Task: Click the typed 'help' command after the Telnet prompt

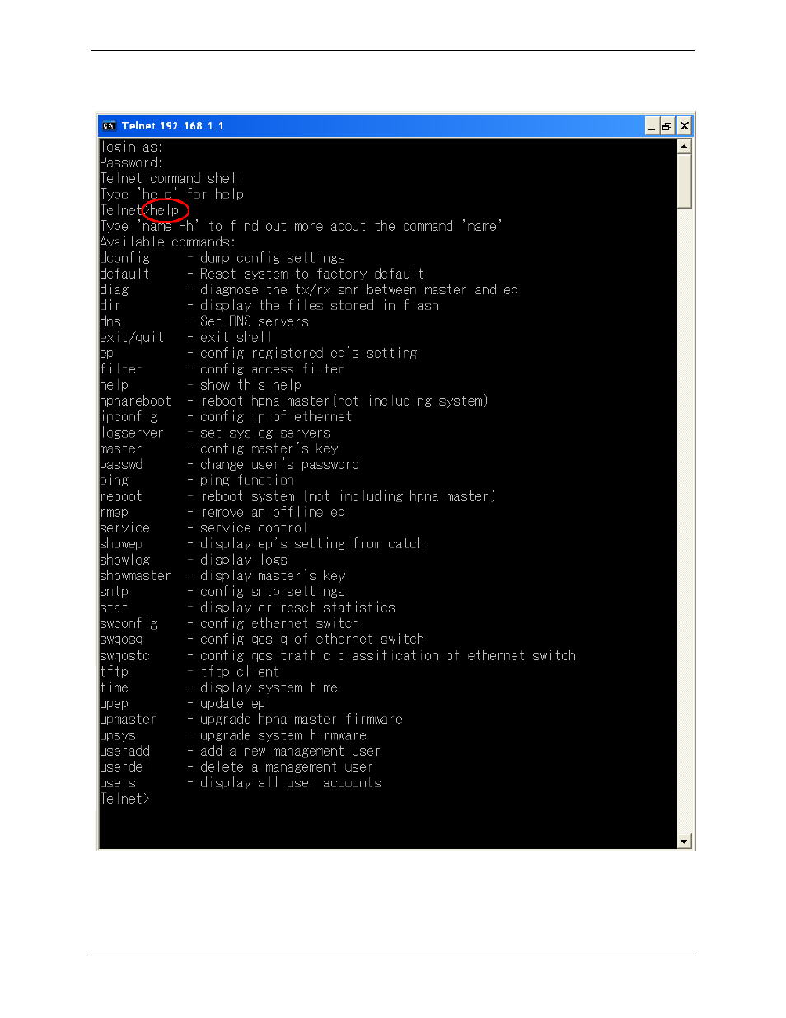Action: coord(164,211)
